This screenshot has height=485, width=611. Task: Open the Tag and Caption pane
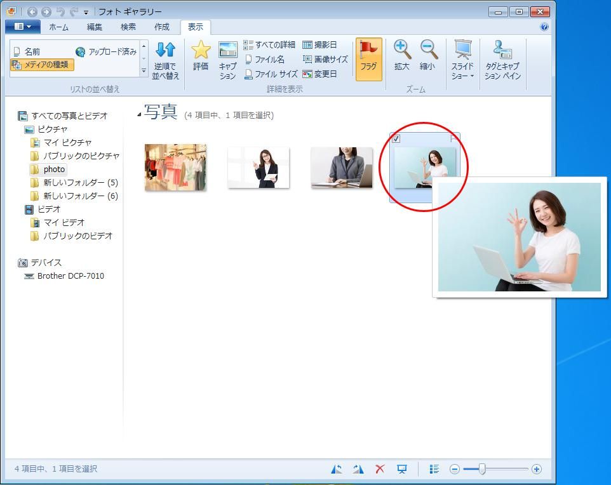click(x=502, y=60)
